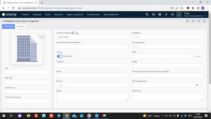This screenshot has width=211, height=119.
Task: Click the Сохранить button
Action: click(x=8, y=26)
